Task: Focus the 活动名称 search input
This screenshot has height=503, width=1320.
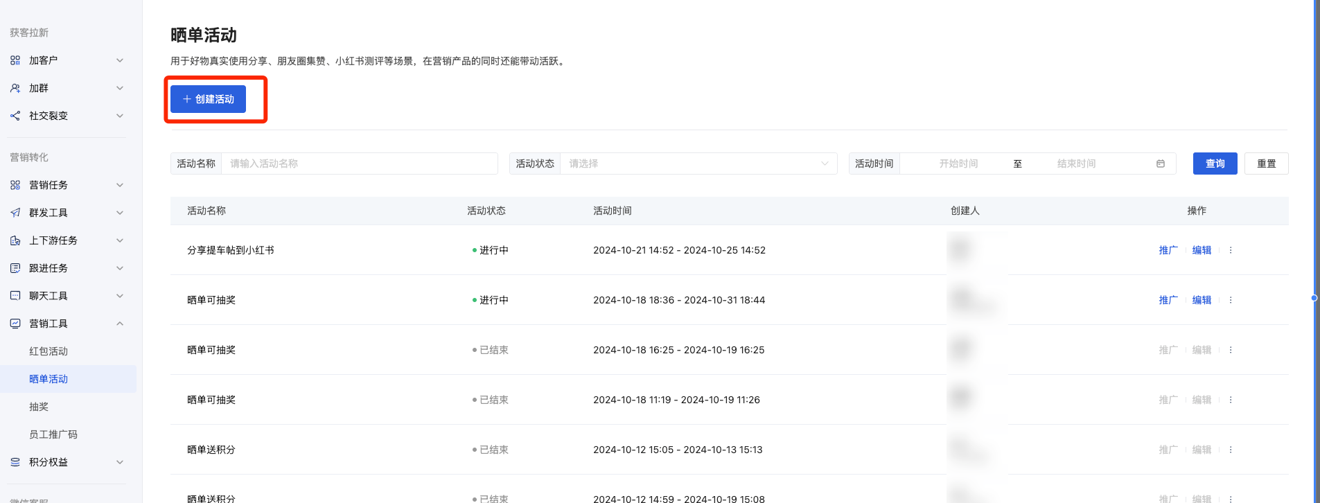Action: (359, 164)
